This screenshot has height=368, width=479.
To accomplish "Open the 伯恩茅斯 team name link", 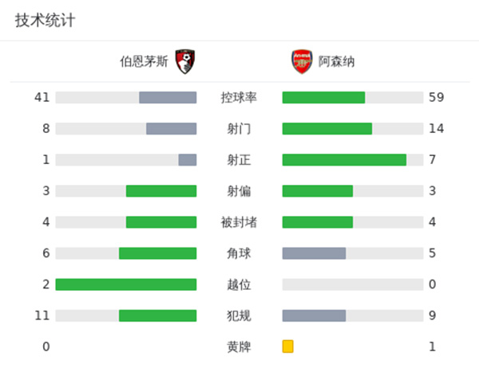I will [x=144, y=62].
